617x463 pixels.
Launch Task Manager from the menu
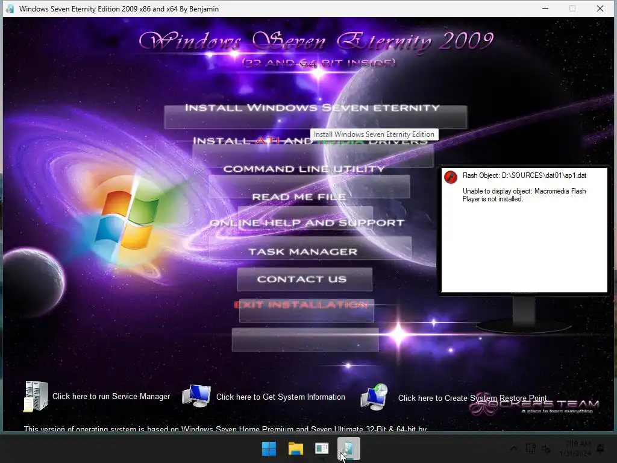coord(302,251)
